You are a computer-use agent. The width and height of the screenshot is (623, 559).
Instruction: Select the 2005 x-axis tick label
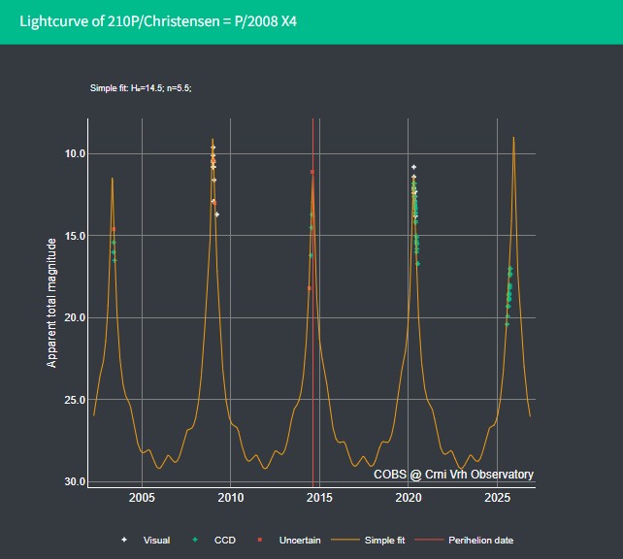142,498
